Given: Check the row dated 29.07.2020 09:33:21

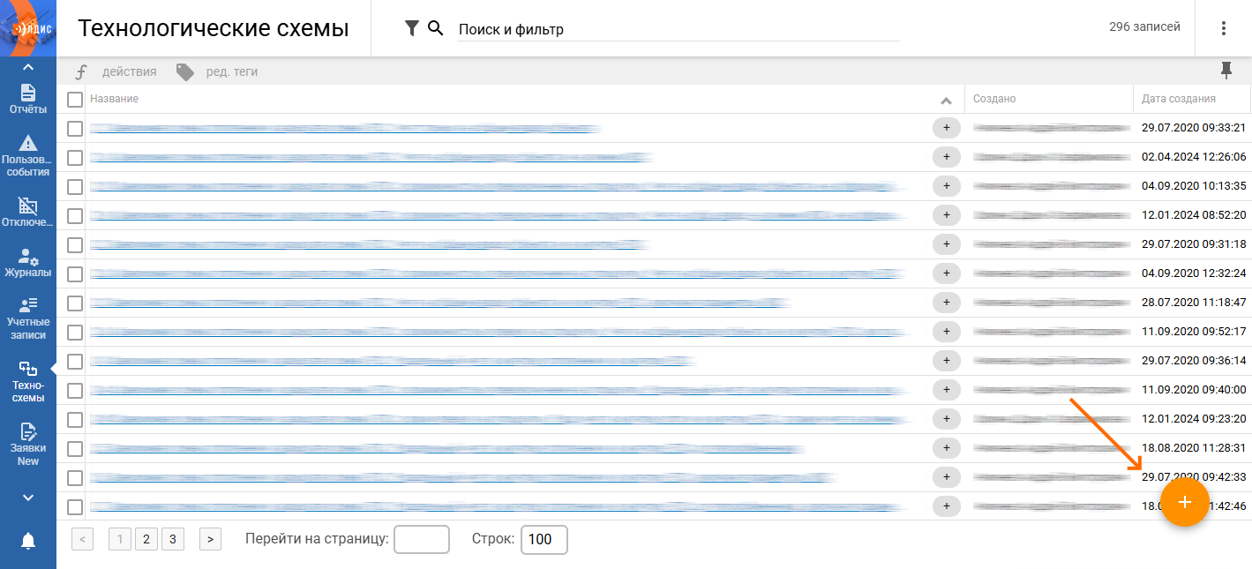Looking at the screenshot, I should click(x=75, y=129).
